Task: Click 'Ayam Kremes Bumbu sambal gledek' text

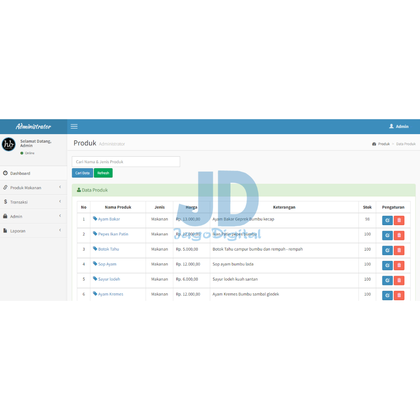Action: pyautogui.click(x=246, y=294)
